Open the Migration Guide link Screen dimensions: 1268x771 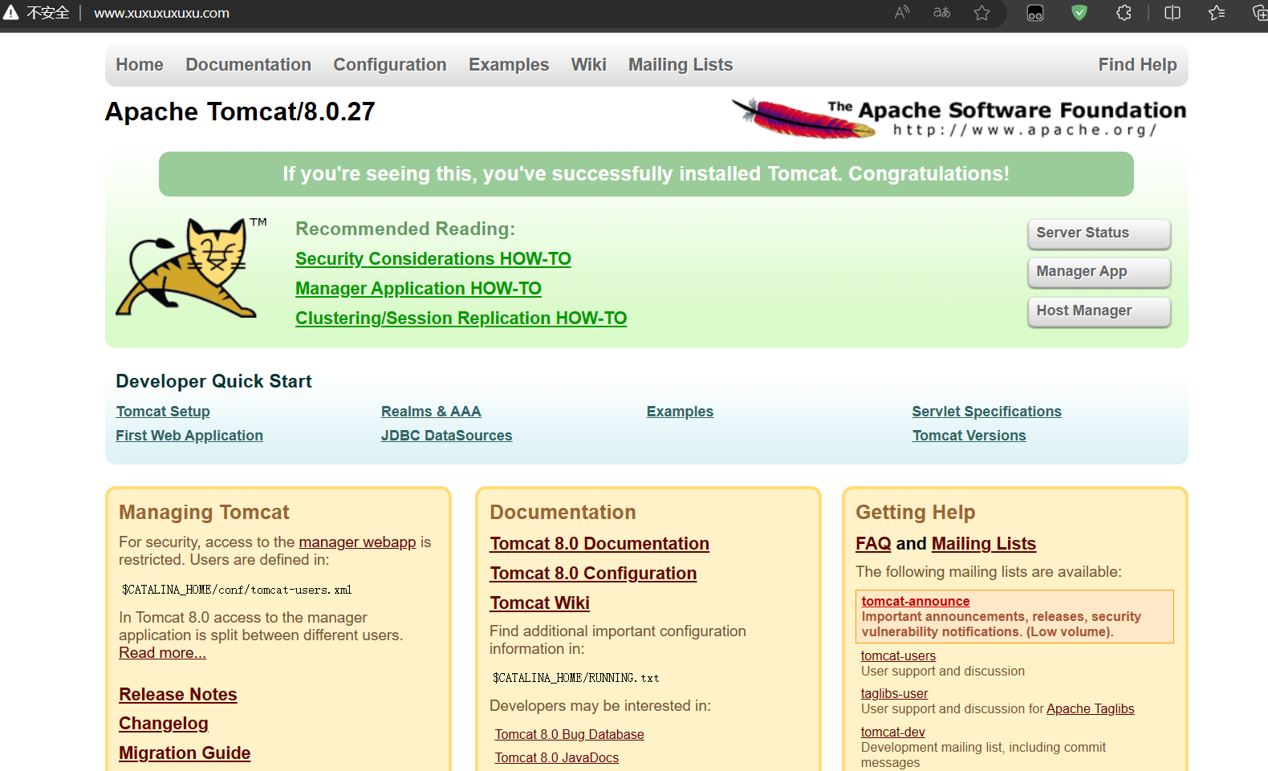click(x=185, y=753)
